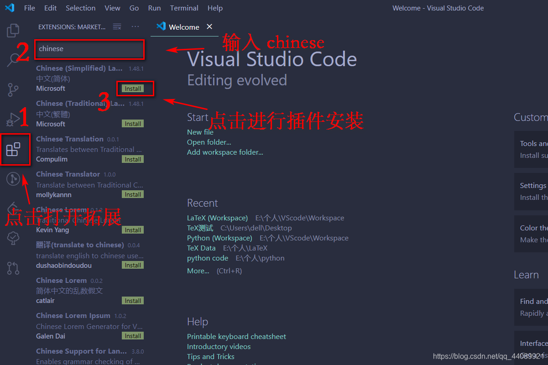Open recent TeX Data folder
The width and height of the screenshot is (548, 365).
point(201,248)
